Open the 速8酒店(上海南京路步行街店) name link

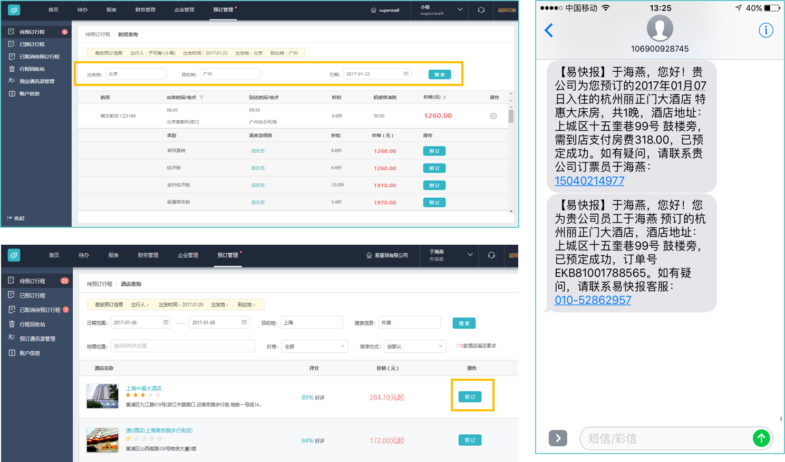click(x=159, y=430)
